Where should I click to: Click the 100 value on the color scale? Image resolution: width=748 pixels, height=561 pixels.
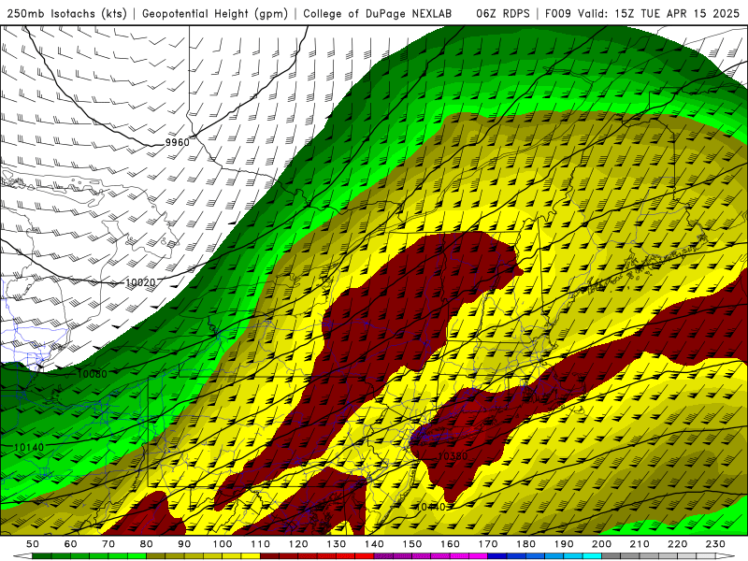tap(223, 544)
